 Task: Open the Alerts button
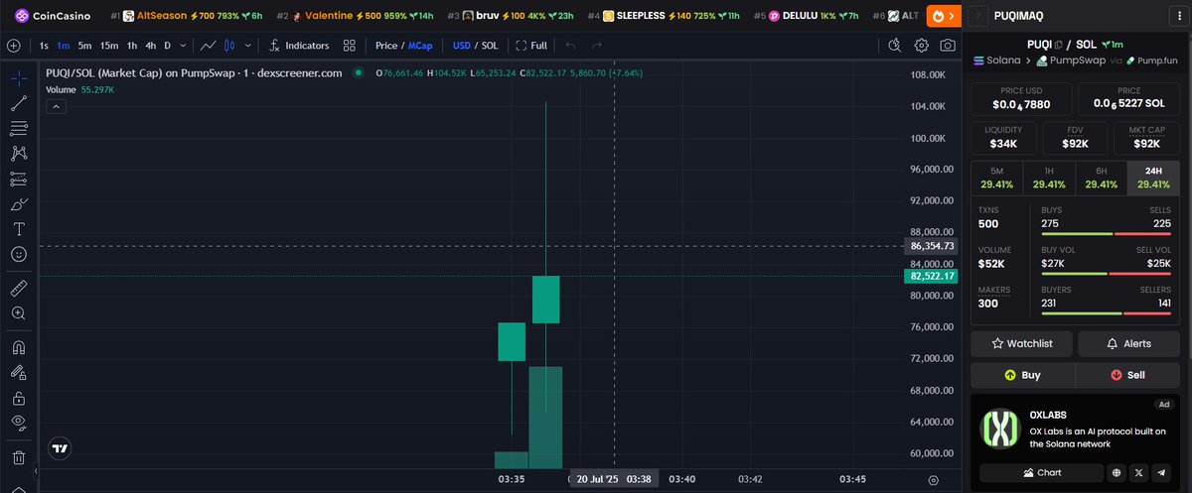pos(1128,343)
